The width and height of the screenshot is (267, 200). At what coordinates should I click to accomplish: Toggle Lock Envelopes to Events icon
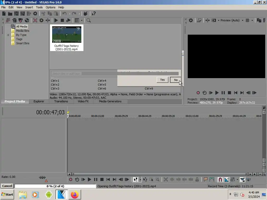pos(242,179)
